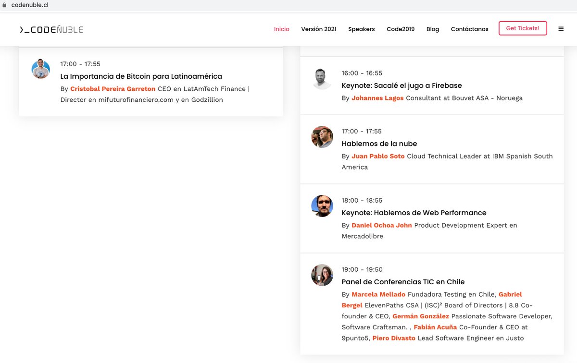Open the Contáctanos page
The height and width of the screenshot is (363, 577).
tap(469, 29)
